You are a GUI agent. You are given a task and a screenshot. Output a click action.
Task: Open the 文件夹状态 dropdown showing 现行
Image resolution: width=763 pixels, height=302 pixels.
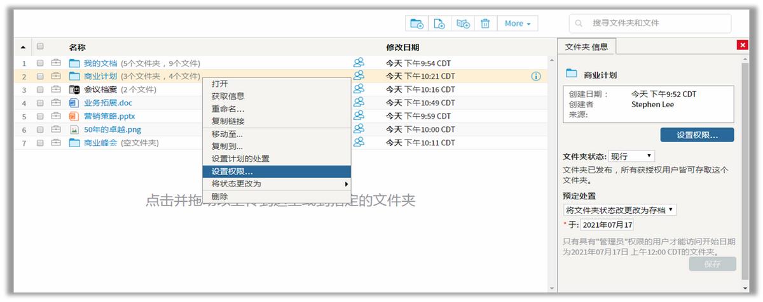[x=631, y=156]
